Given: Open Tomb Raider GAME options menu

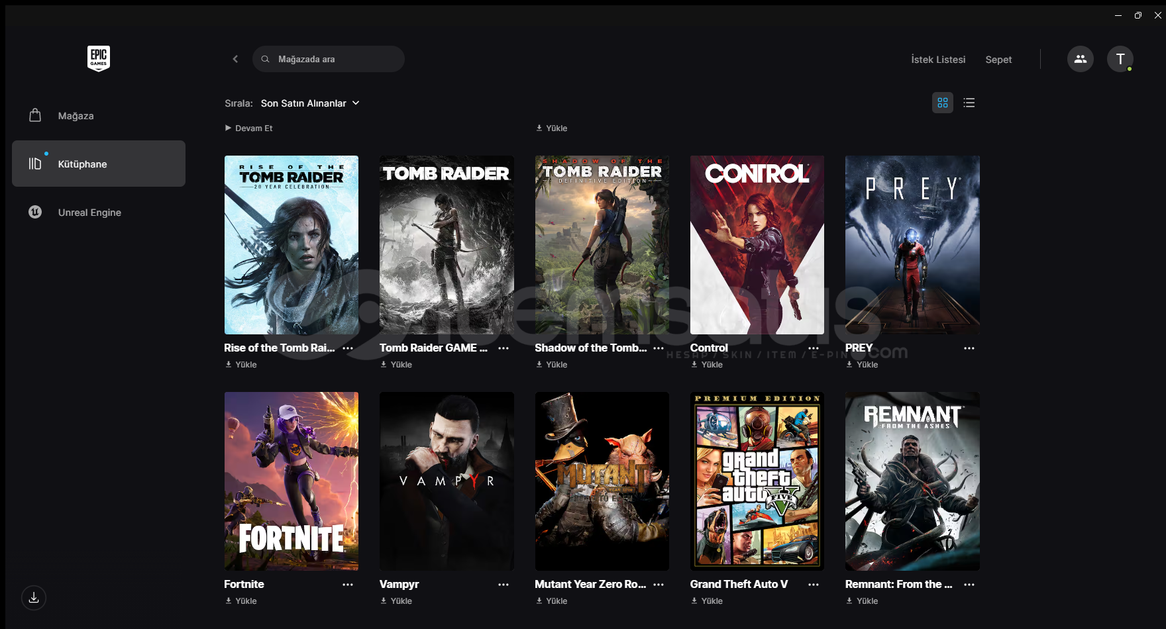Looking at the screenshot, I should [503, 348].
